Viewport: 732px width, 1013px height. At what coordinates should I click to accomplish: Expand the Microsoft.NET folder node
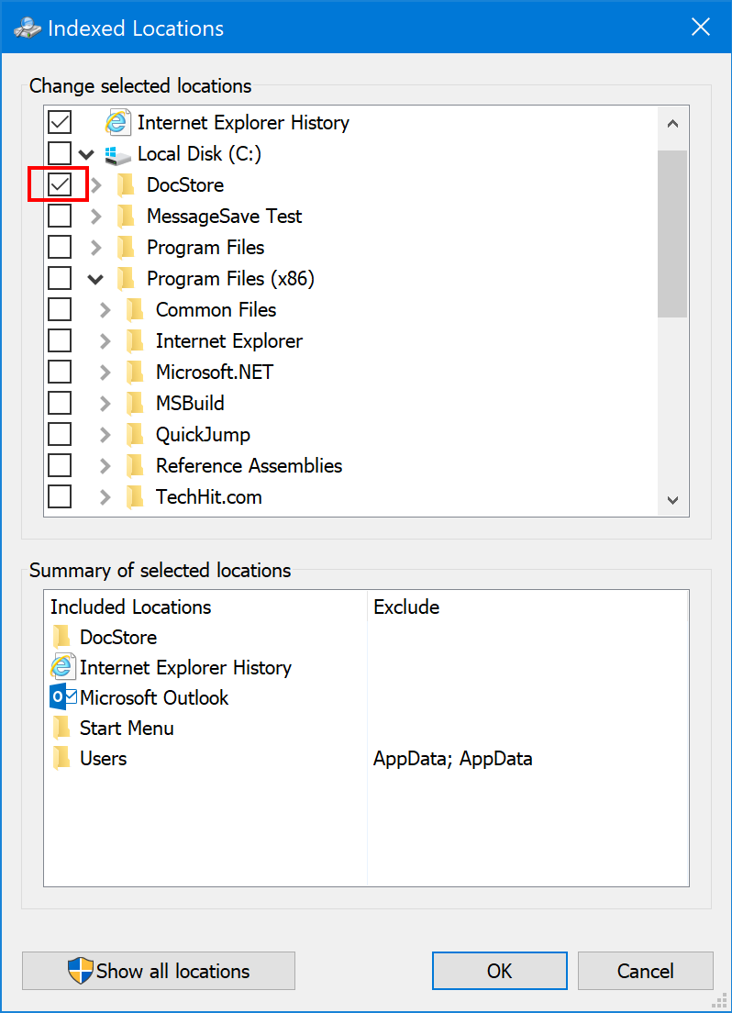105,373
